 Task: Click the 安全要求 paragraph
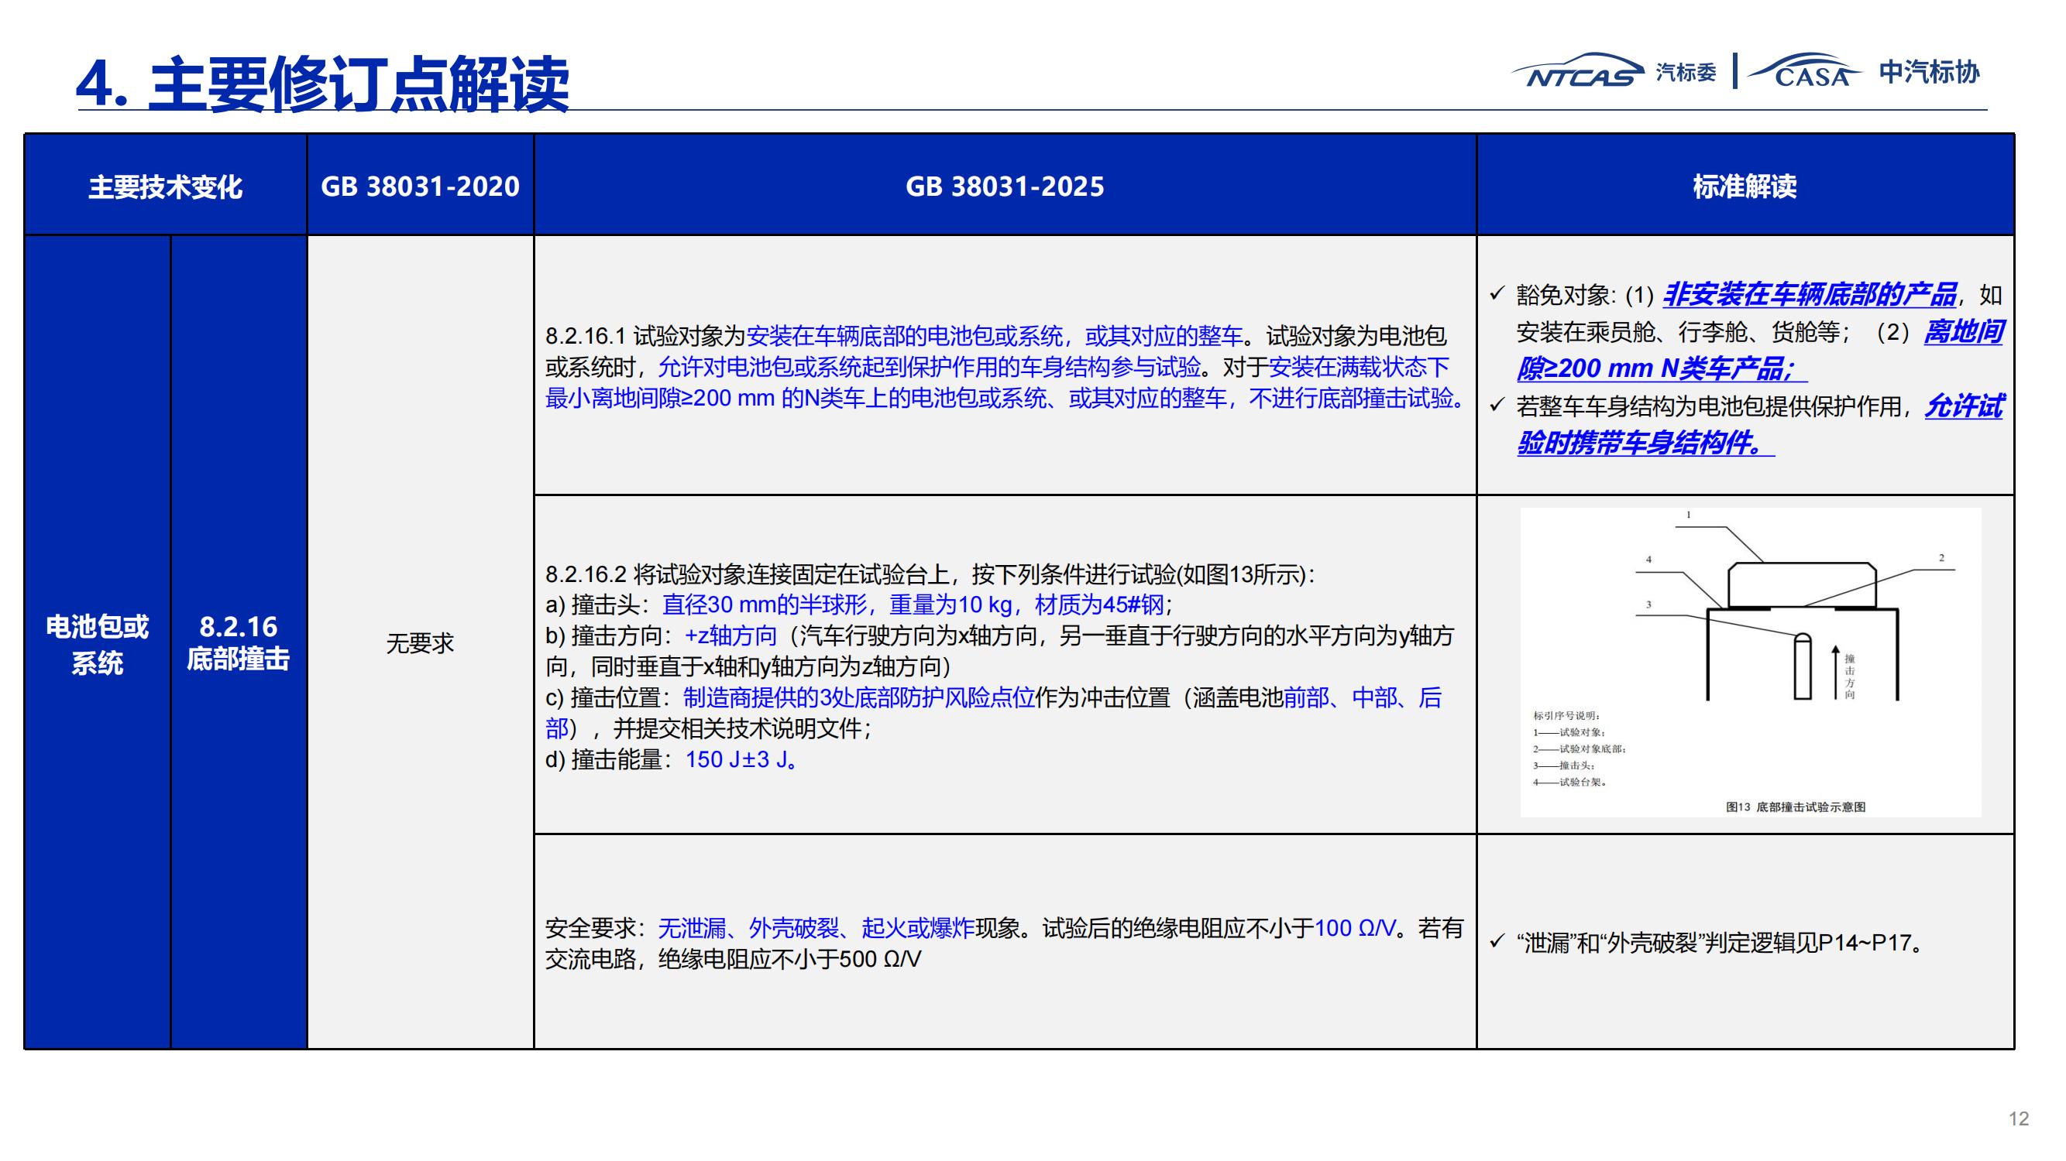[1004, 943]
